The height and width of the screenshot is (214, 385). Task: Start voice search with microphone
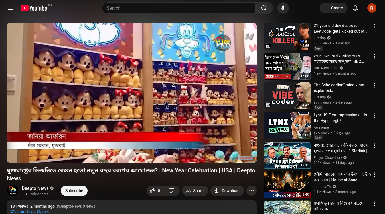click(283, 8)
